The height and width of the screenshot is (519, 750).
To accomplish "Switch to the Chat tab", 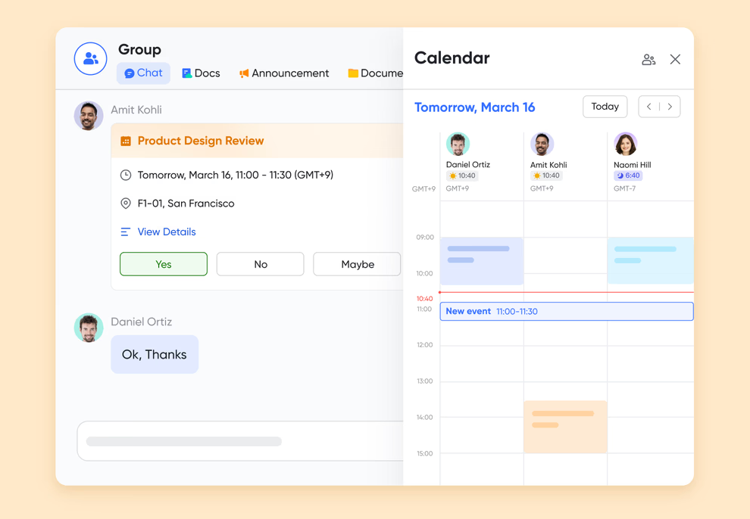I will click(143, 73).
